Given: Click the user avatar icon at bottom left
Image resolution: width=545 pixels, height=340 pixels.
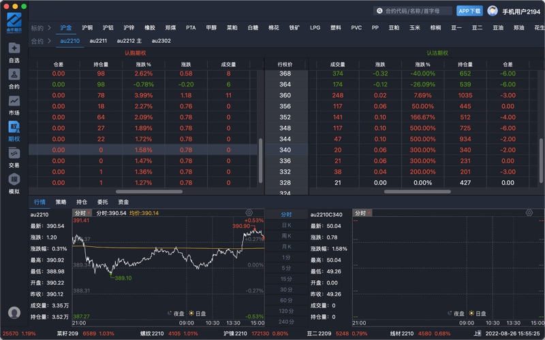Looking at the screenshot, I should point(14,313).
